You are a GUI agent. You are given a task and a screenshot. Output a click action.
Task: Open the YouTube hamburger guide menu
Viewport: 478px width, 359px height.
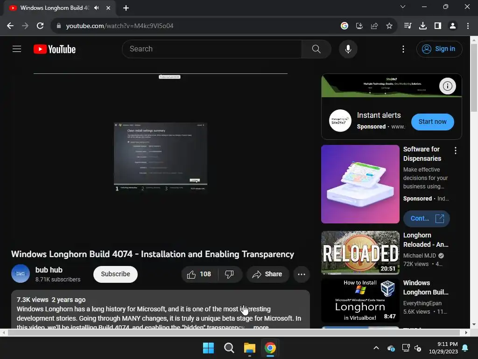pyautogui.click(x=17, y=49)
